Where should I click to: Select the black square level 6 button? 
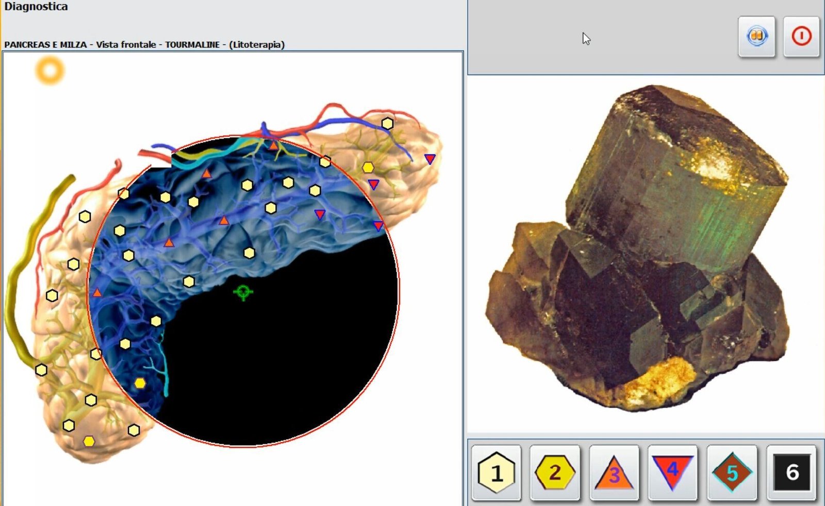click(x=791, y=473)
